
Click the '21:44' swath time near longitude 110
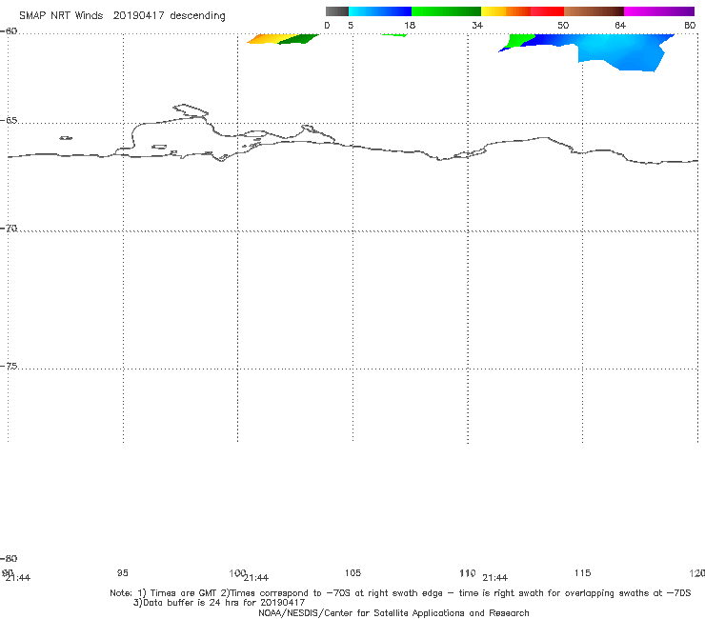tap(495, 578)
